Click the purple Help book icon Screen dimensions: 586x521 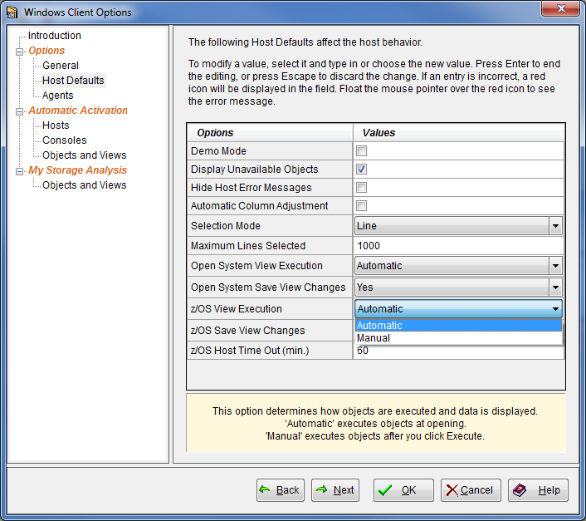(x=519, y=489)
